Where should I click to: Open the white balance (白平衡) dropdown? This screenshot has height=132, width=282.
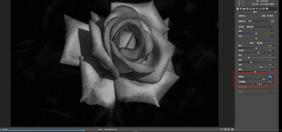pyautogui.click(x=260, y=27)
